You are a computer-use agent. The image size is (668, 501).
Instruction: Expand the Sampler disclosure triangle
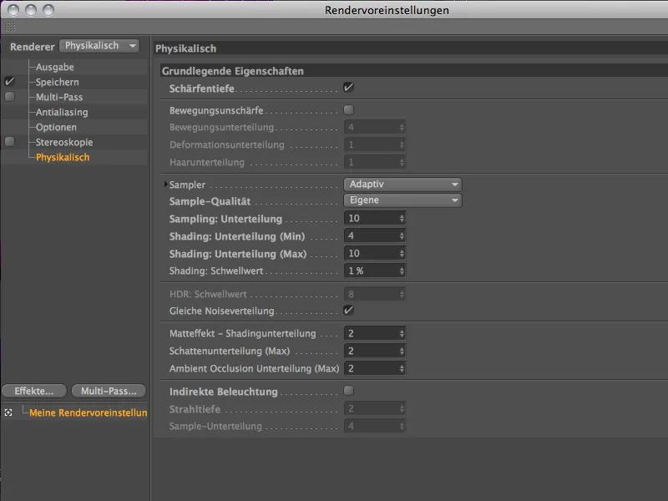pos(165,184)
